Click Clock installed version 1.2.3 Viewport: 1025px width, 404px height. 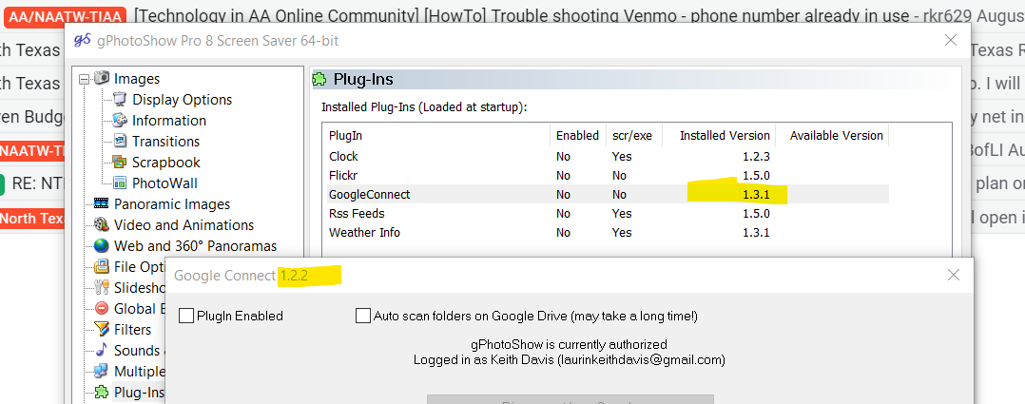(756, 157)
